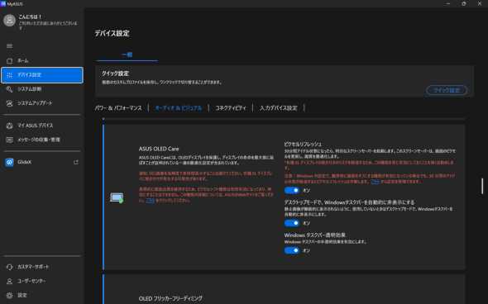Open the パワー & パフォーマンス section
The image size is (488, 304).
tap(118, 108)
